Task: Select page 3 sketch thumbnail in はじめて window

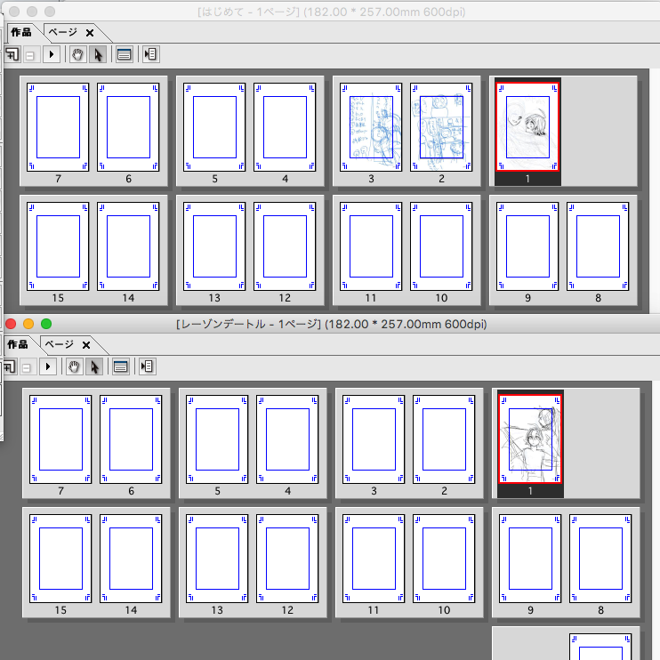Action: (x=371, y=127)
